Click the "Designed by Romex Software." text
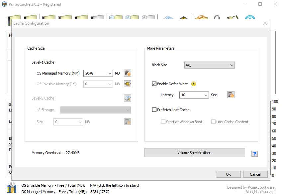The height and width of the screenshot is (195, 282). pos(251,187)
